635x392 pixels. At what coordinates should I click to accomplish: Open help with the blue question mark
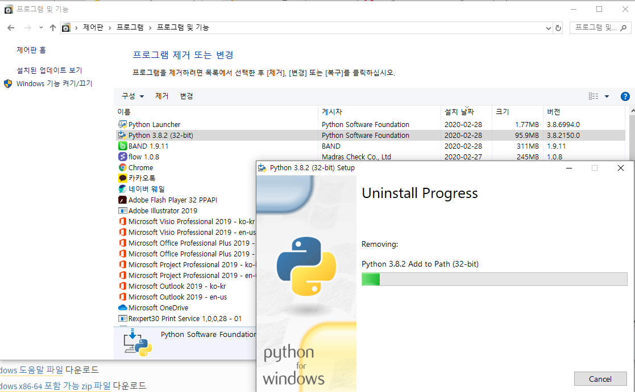click(625, 96)
